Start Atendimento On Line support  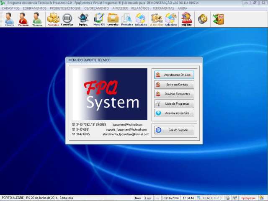[174, 75]
